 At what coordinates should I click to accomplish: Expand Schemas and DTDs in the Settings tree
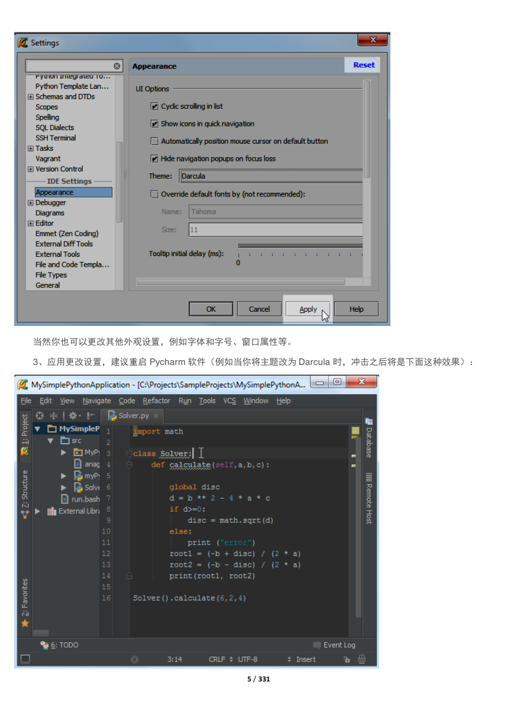tap(31, 97)
